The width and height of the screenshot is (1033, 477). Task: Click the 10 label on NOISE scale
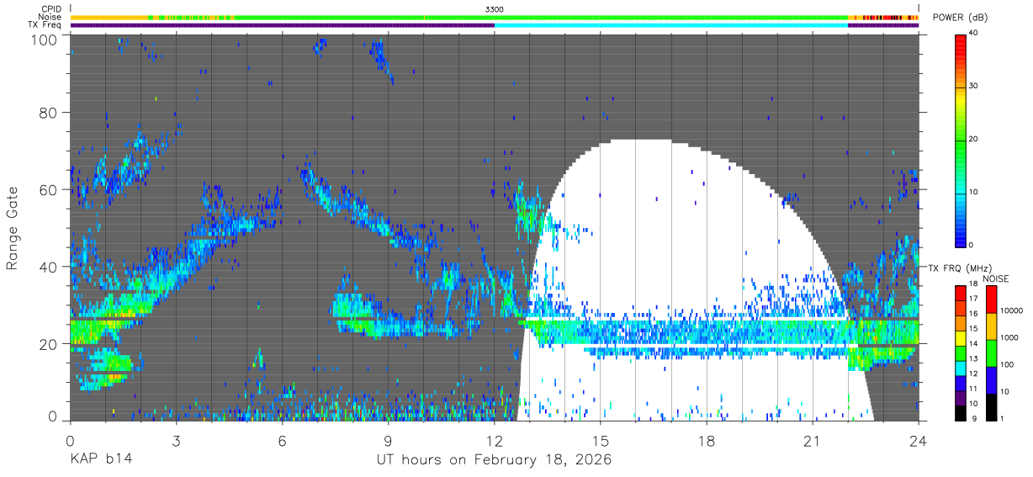click(1004, 391)
